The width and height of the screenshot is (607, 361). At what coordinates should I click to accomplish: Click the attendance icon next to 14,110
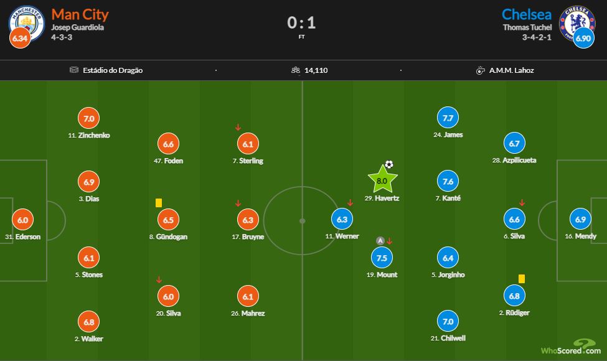point(296,70)
